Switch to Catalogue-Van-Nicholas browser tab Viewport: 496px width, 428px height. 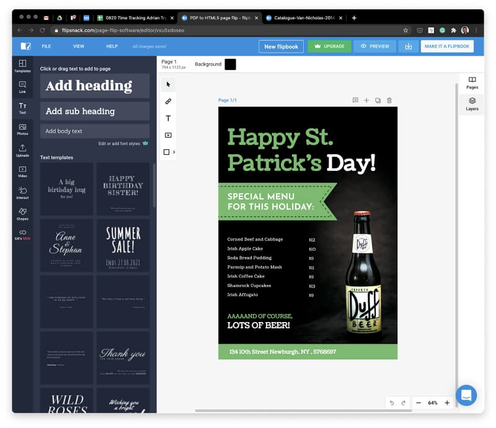tap(304, 18)
